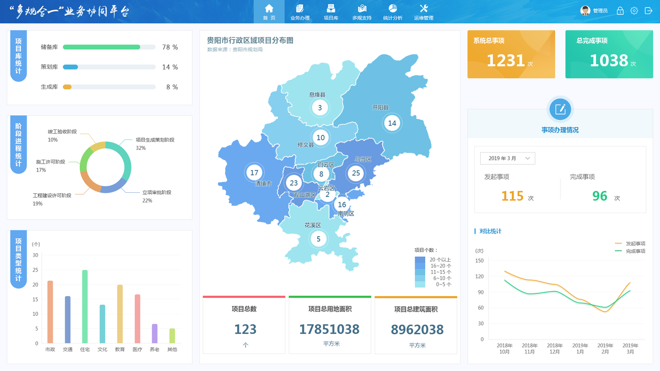
Task: Click the 完成事项 count 96
Action: coord(600,196)
